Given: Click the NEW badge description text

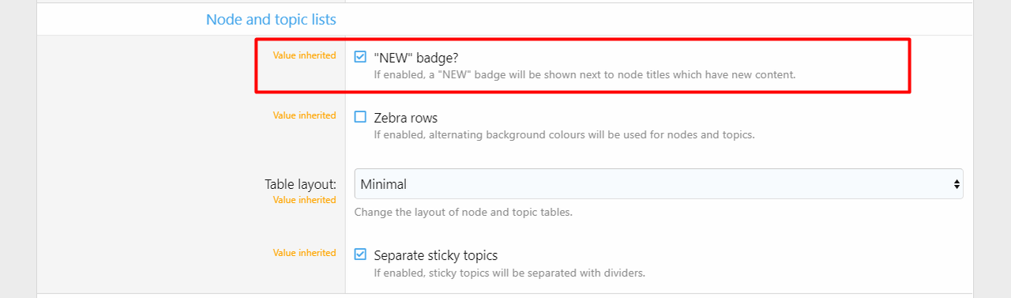Looking at the screenshot, I should pos(584,75).
